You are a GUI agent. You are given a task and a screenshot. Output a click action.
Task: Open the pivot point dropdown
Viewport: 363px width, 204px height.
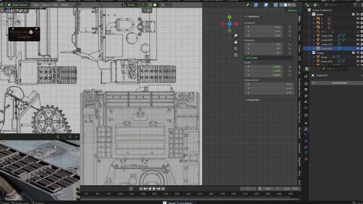tap(143, 5)
